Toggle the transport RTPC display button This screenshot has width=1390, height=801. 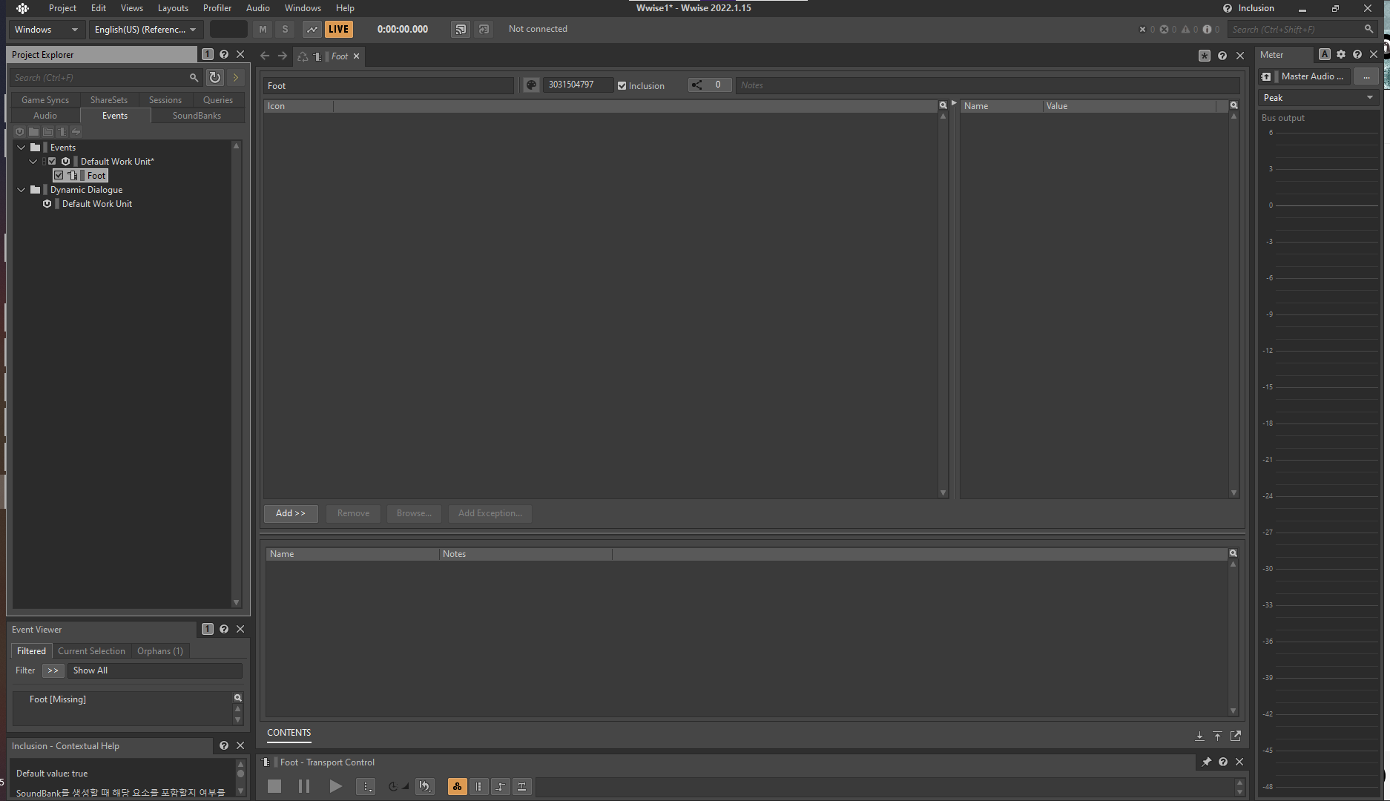[x=501, y=786]
